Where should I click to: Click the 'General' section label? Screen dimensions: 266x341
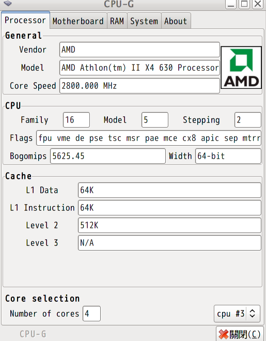(23, 36)
